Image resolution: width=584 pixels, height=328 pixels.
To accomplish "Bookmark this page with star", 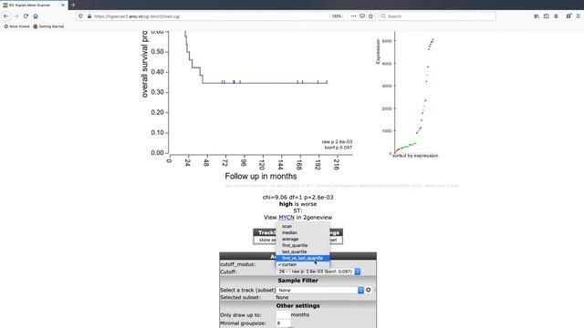I will [x=371, y=16].
